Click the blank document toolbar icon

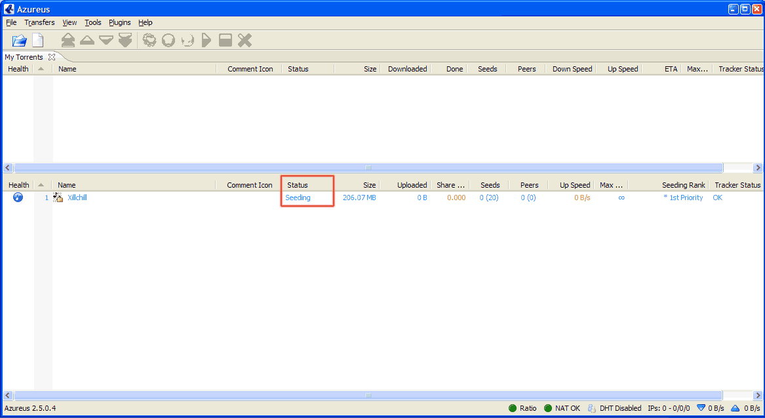pyautogui.click(x=38, y=41)
